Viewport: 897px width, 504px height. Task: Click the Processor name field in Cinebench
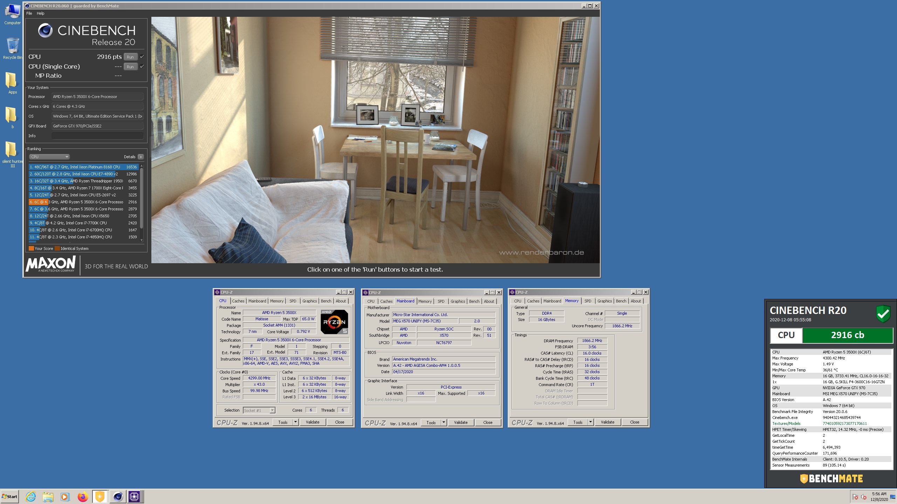click(x=97, y=97)
